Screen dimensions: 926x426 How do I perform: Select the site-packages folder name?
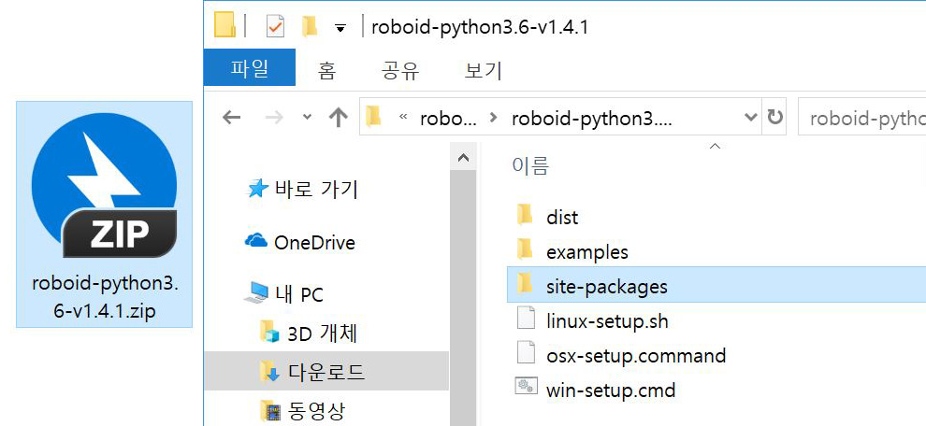[x=606, y=287]
